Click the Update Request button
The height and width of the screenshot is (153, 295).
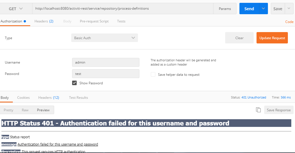tap(272, 38)
